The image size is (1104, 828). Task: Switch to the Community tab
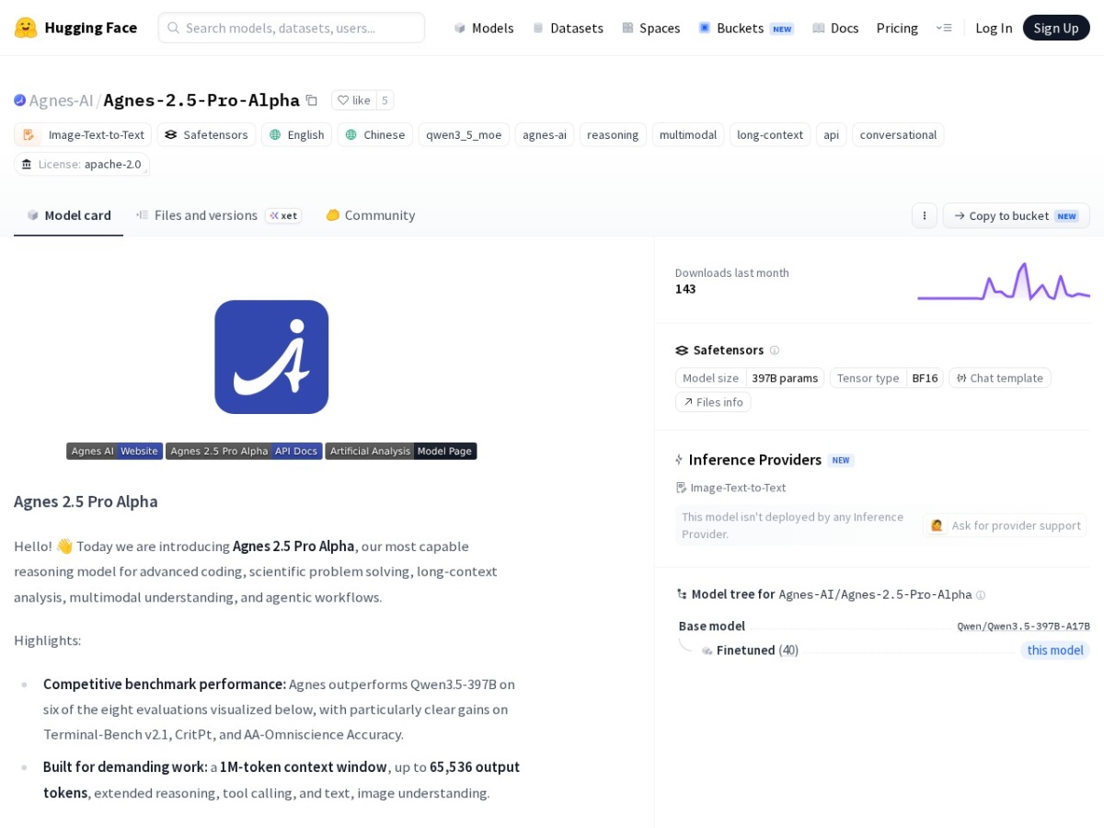coord(371,215)
